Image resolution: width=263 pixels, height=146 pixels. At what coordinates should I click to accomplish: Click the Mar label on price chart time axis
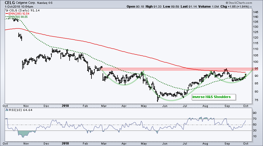pyautogui.click(x=104, y=106)
